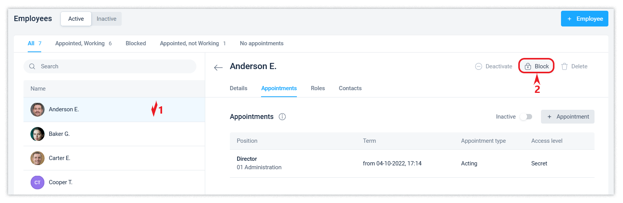This screenshot has height=203, width=623.
Task: Filter by Appointed, Working employees
Action: (80, 43)
